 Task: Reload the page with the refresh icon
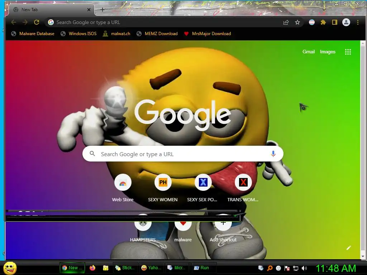37,22
